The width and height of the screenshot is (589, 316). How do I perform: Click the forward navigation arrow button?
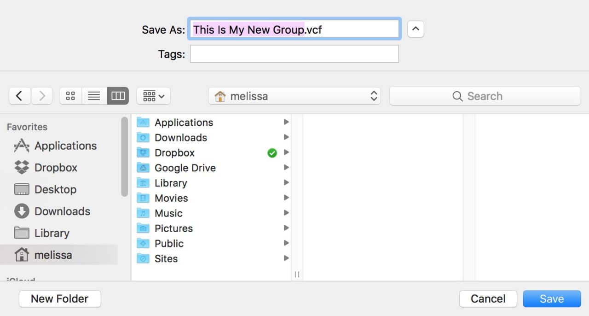[x=42, y=96]
